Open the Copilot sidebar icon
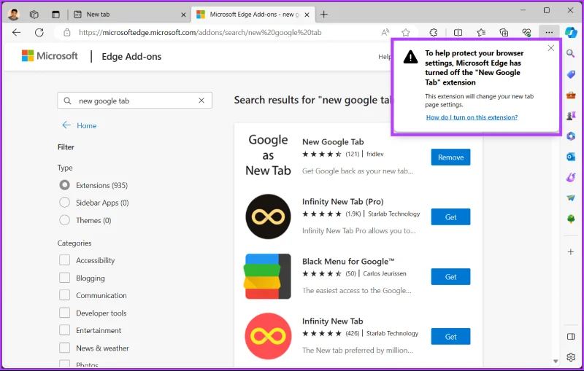The width and height of the screenshot is (584, 371). (571, 32)
